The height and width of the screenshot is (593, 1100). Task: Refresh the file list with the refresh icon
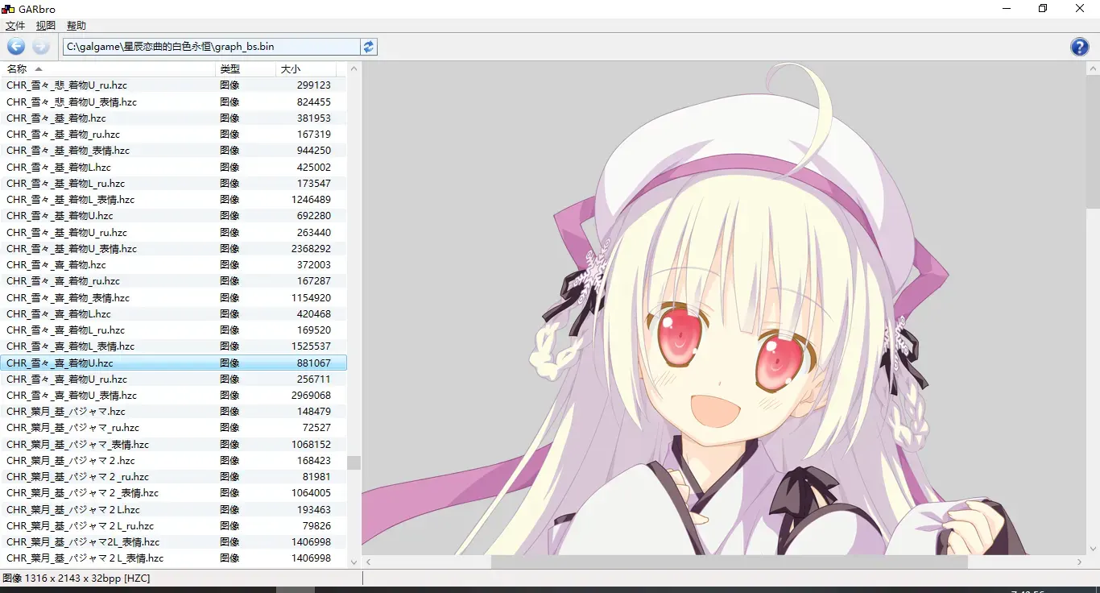pyautogui.click(x=369, y=47)
